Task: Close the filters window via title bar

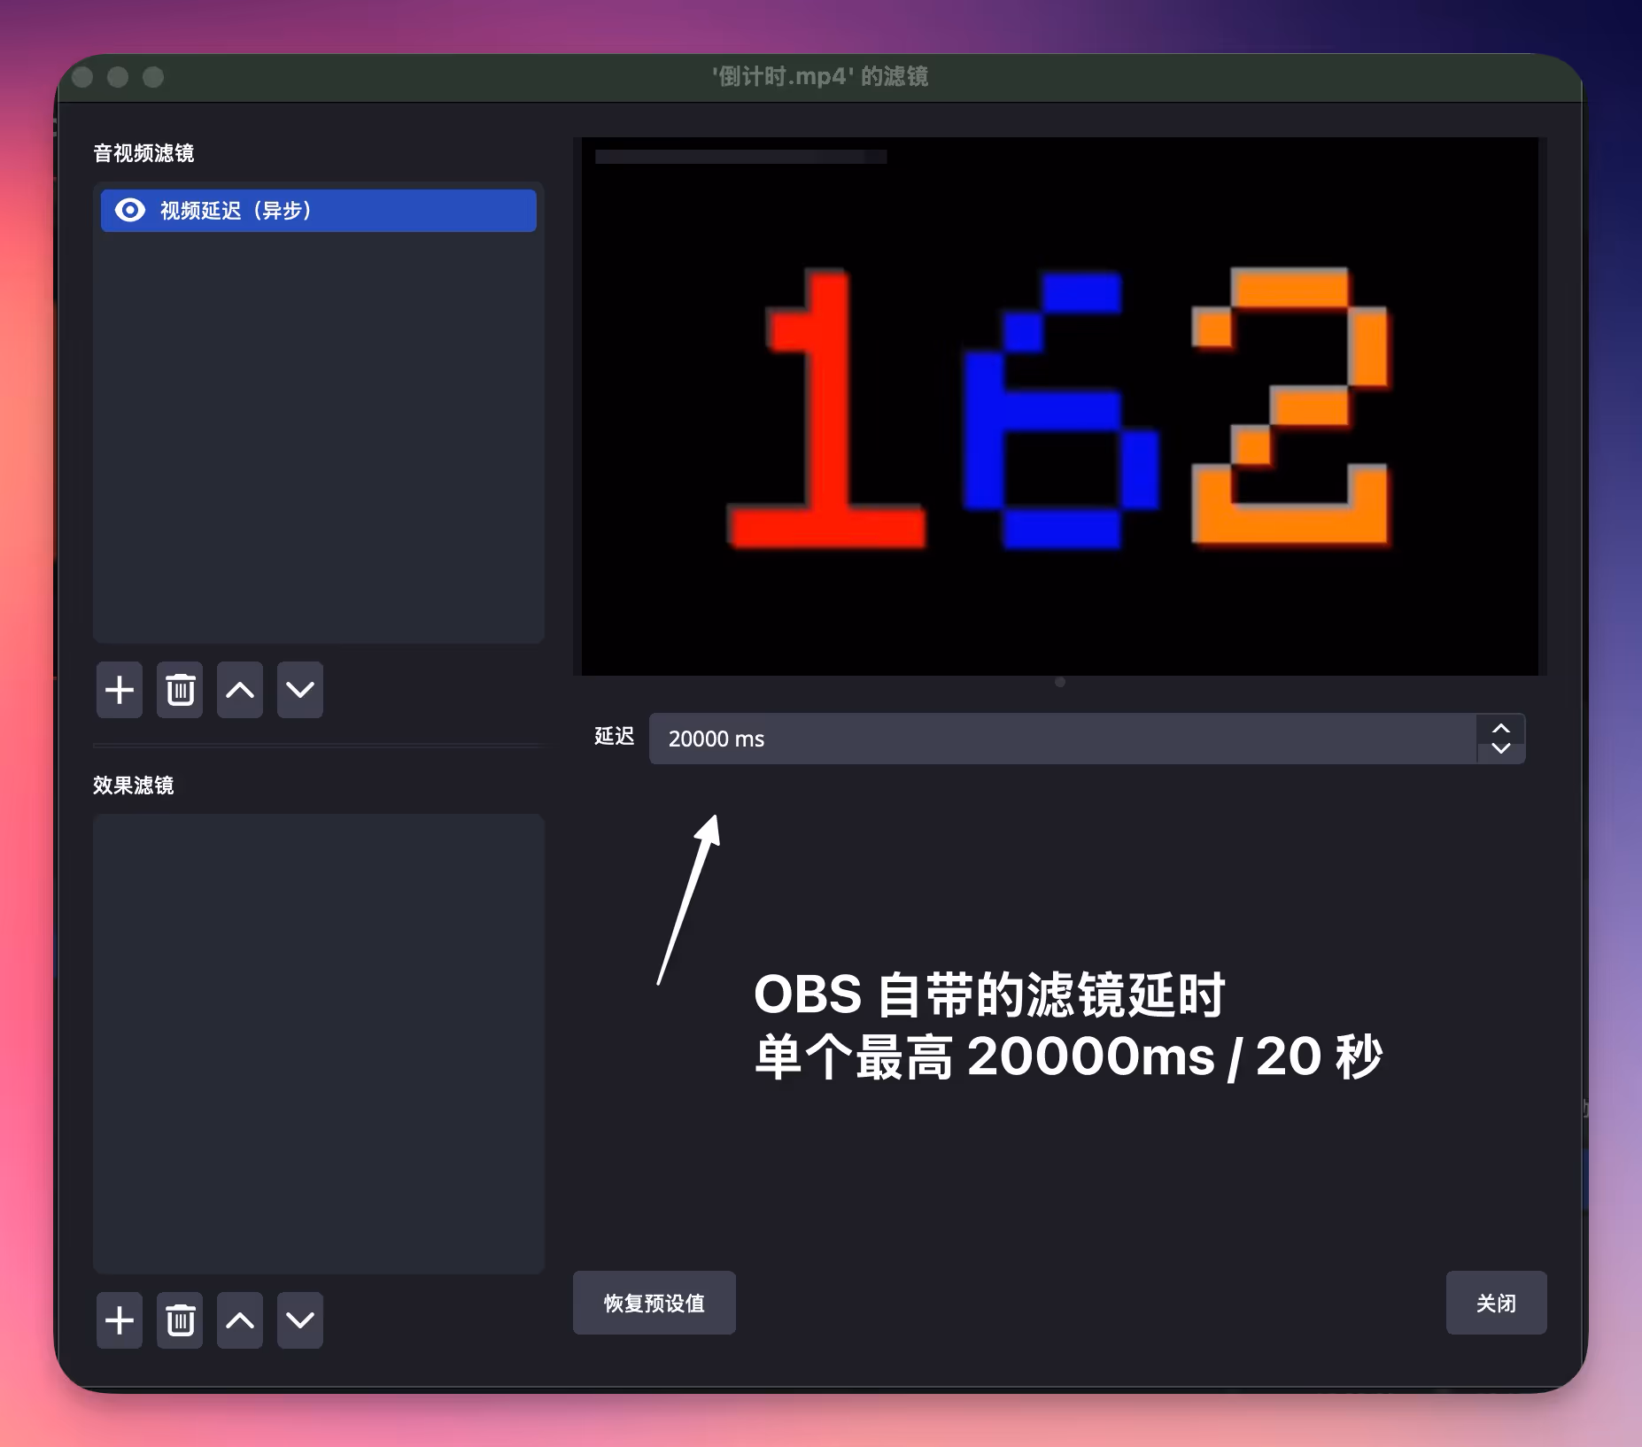Action: pyautogui.click(x=83, y=77)
